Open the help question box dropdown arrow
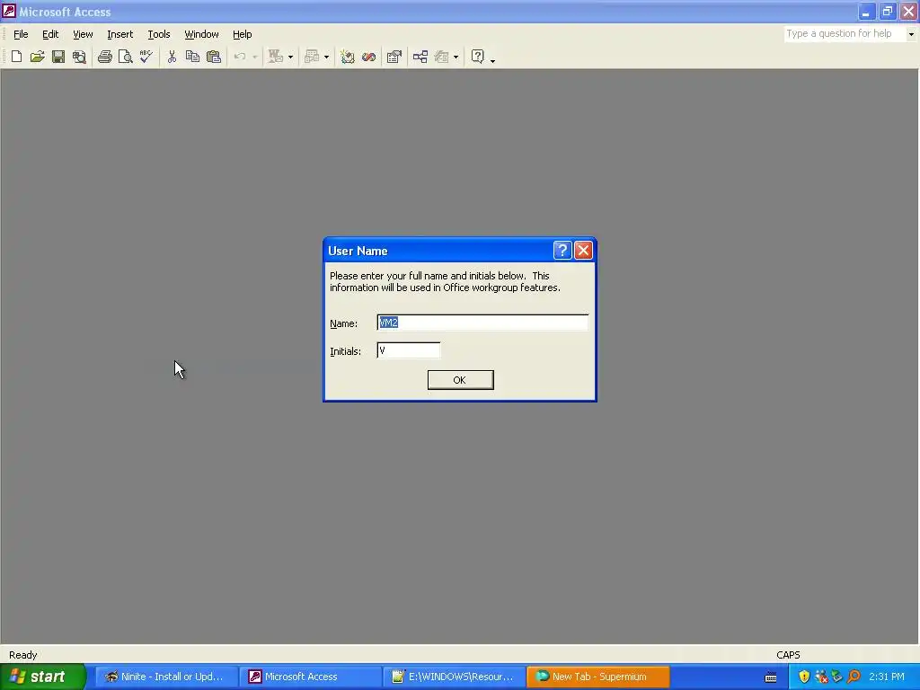 tap(911, 34)
